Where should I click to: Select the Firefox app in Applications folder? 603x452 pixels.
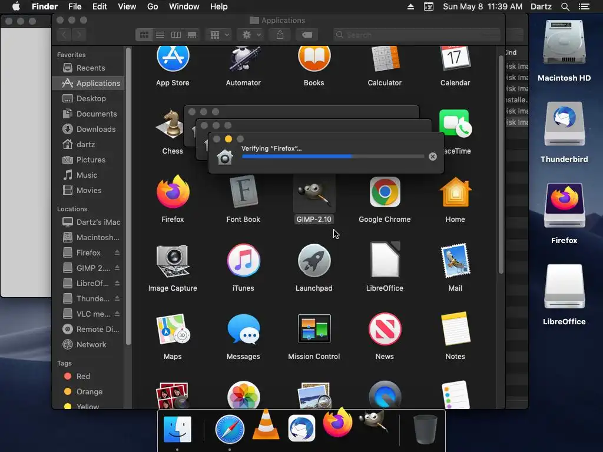click(x=173, y=192)
